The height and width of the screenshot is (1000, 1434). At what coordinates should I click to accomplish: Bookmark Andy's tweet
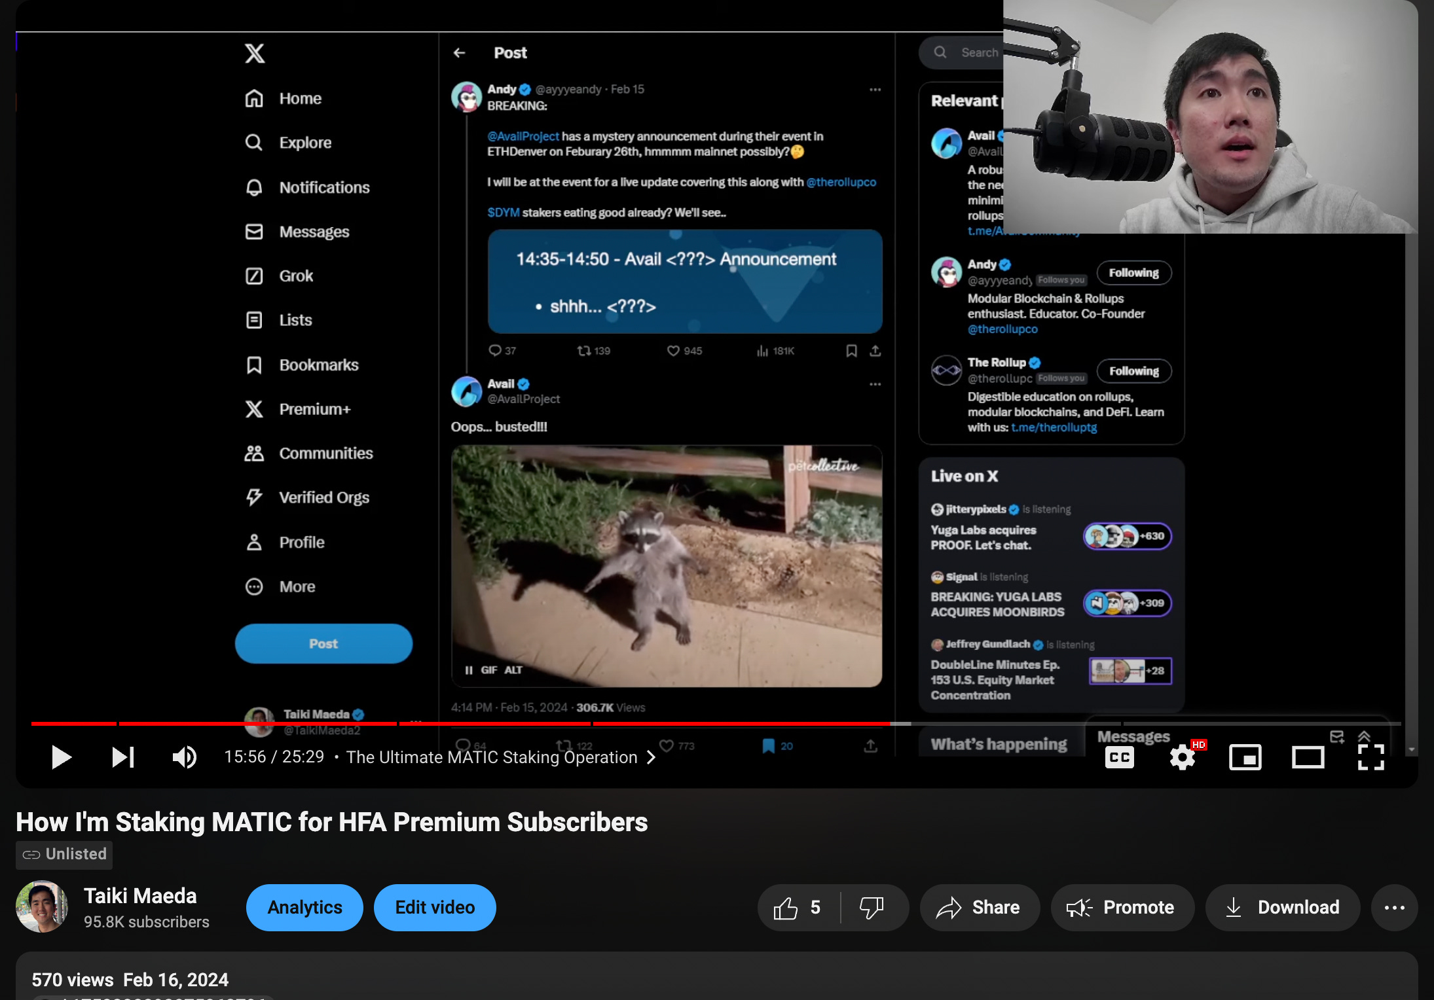tap(851, 351)
